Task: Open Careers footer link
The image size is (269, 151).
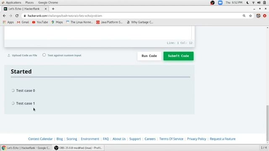Action: 150,139
